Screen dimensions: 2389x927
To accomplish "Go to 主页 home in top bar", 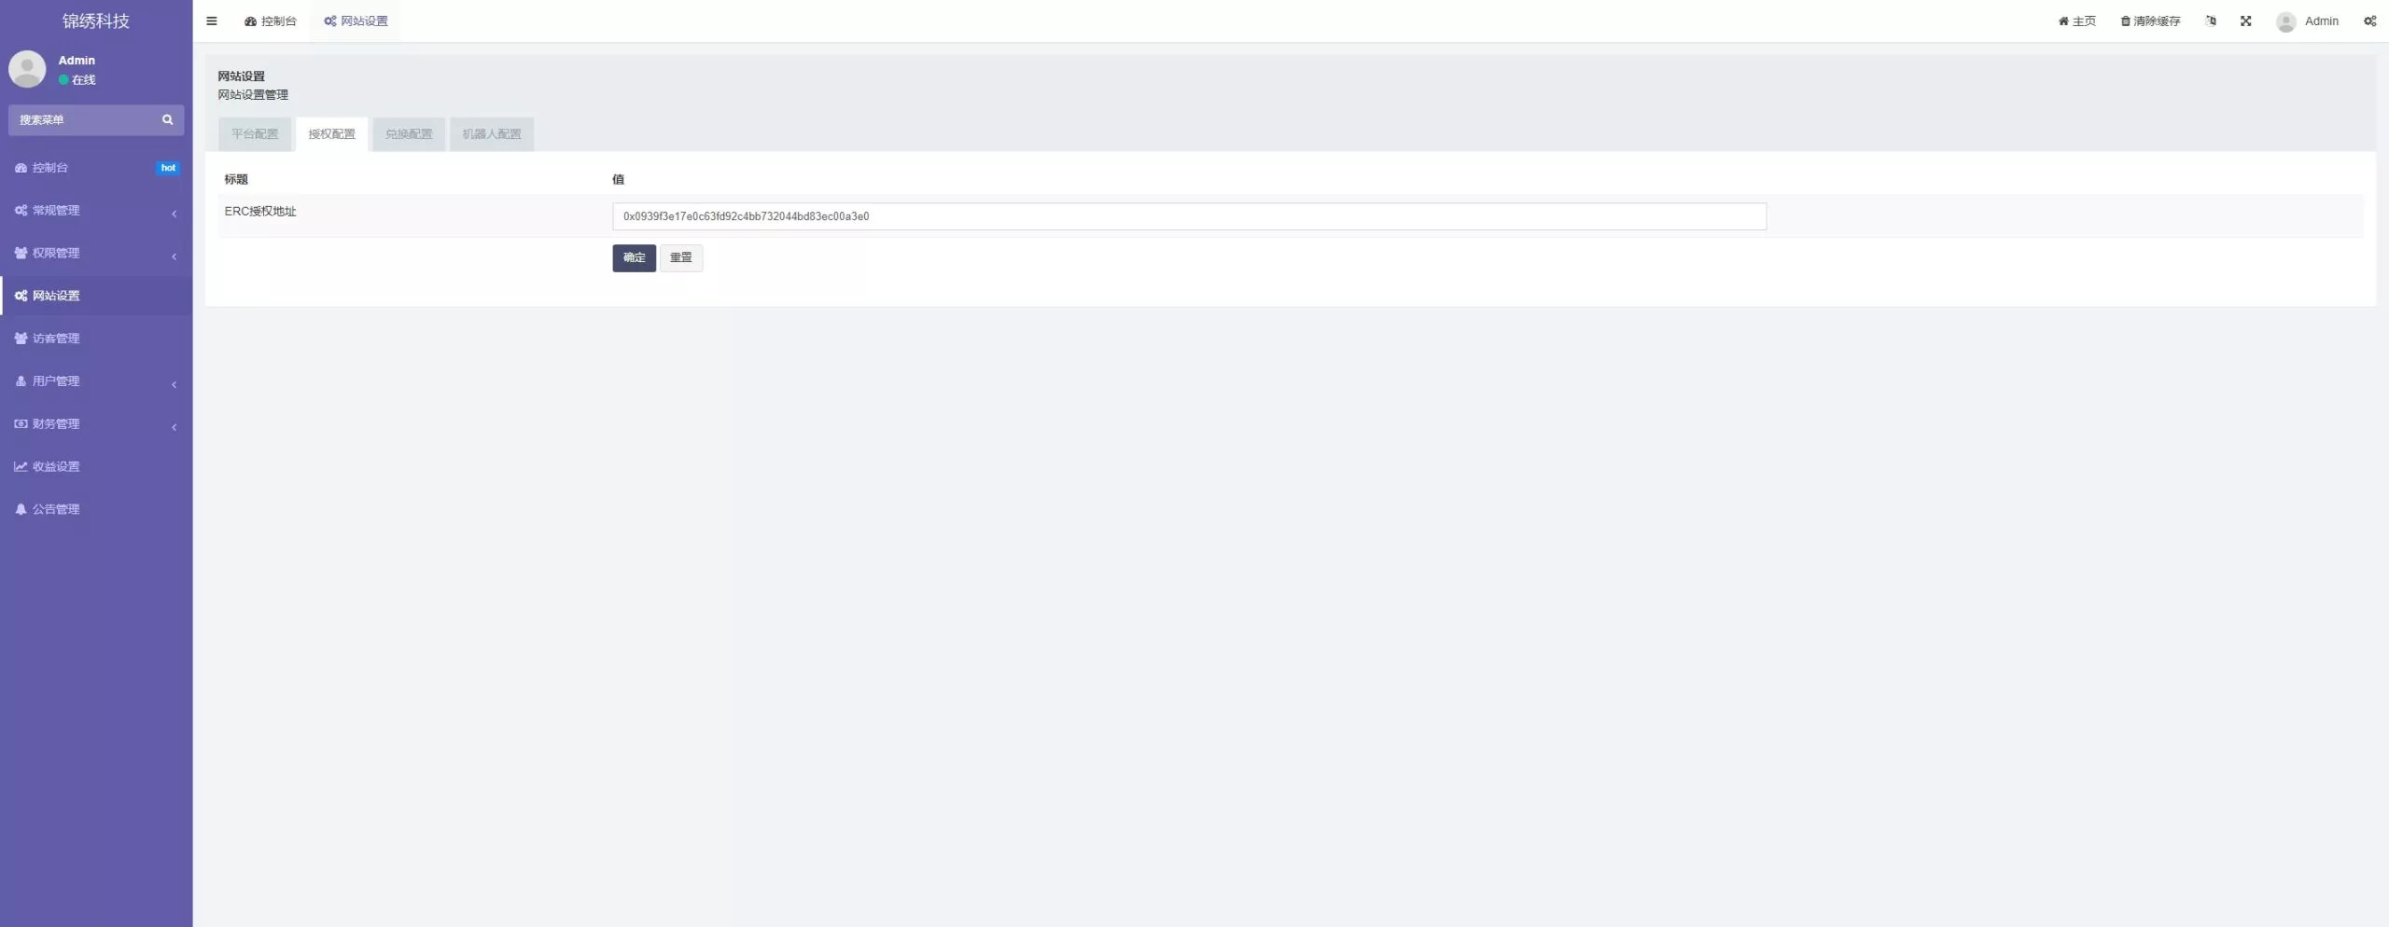I will [2076, 21].
